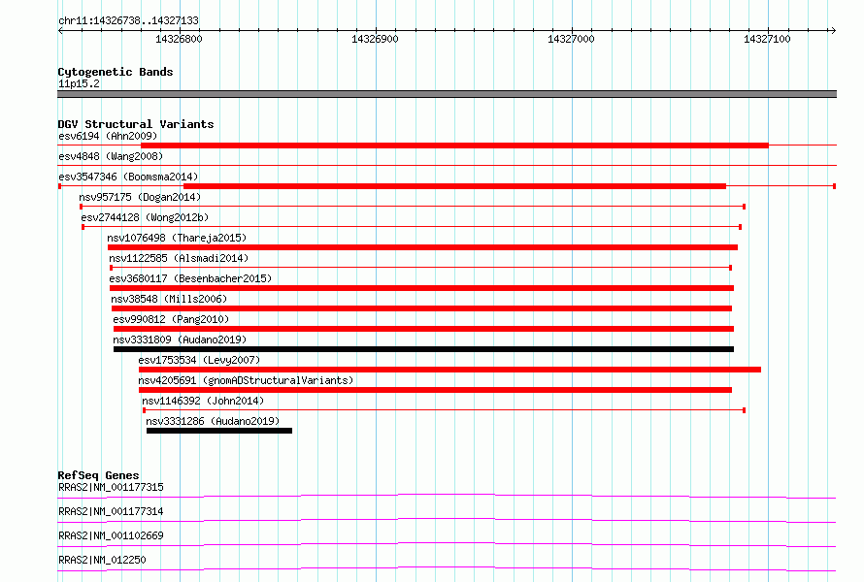Open RRAS2|NM_001177314 transcript label
The width and height of the screenshot is (864, 582).
pyautogui.click(x=111, y=511)
